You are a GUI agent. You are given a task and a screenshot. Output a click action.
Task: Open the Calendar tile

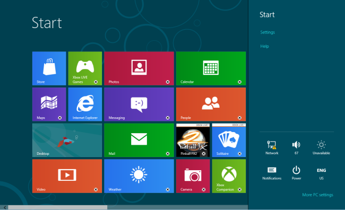pyautogui.click(x=211, y=68)
